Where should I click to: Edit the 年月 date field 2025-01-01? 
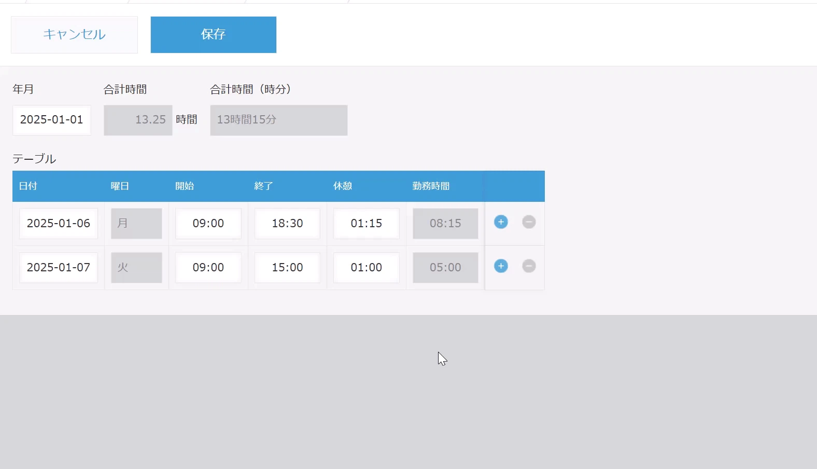click(52, 120)
